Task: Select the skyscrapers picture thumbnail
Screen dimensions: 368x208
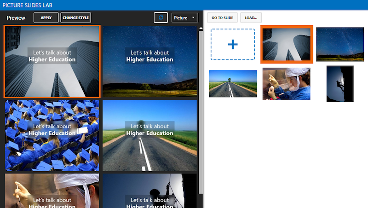Action: (x=287, y=44)
